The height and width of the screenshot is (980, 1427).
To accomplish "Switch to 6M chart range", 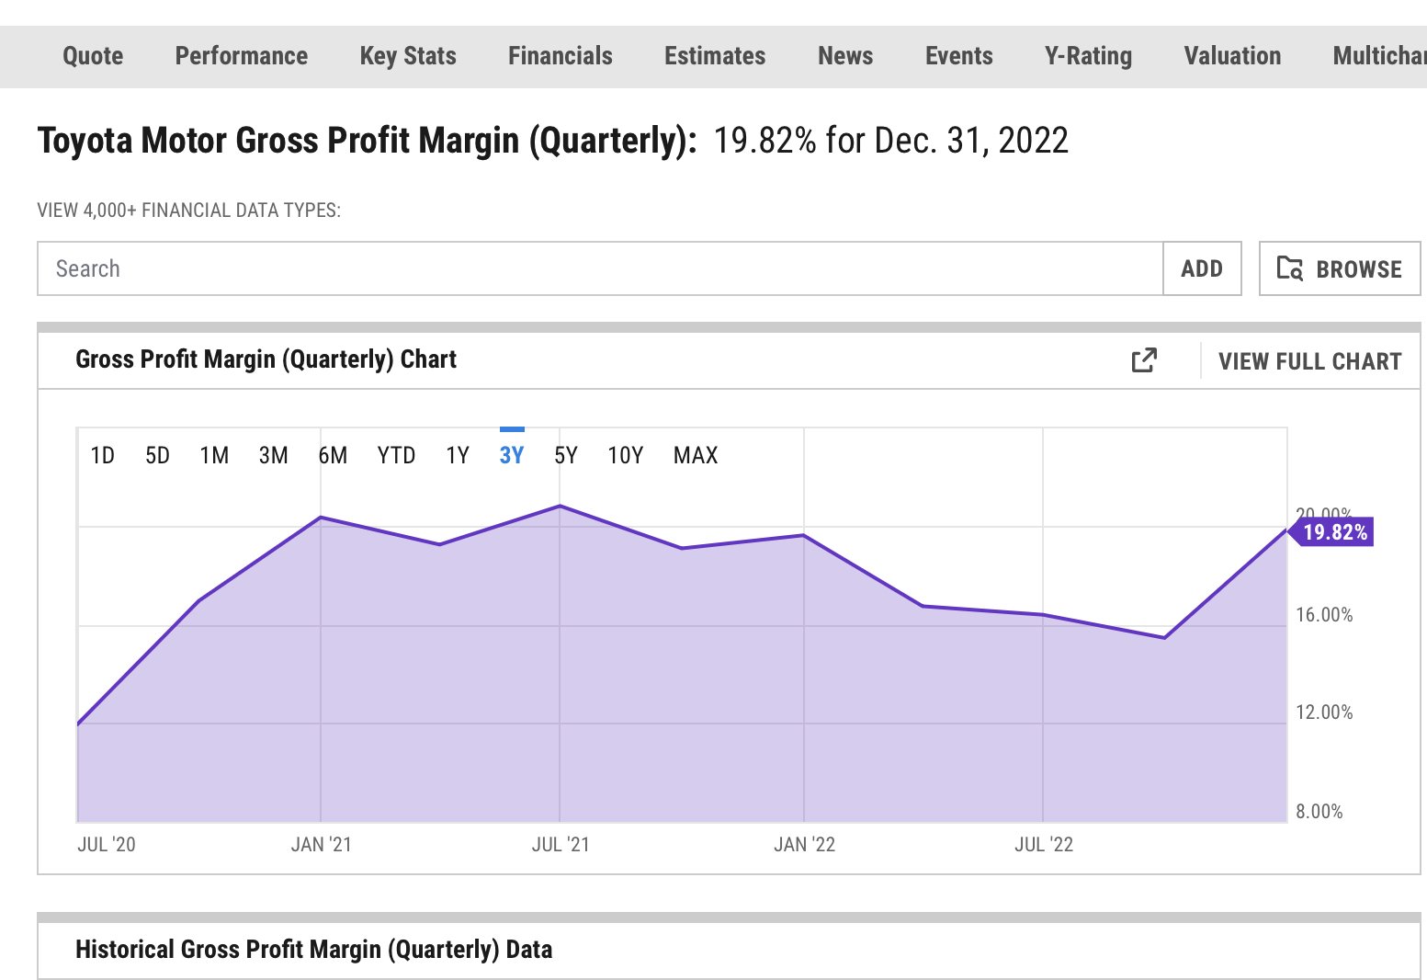I will tap(333, 455).
